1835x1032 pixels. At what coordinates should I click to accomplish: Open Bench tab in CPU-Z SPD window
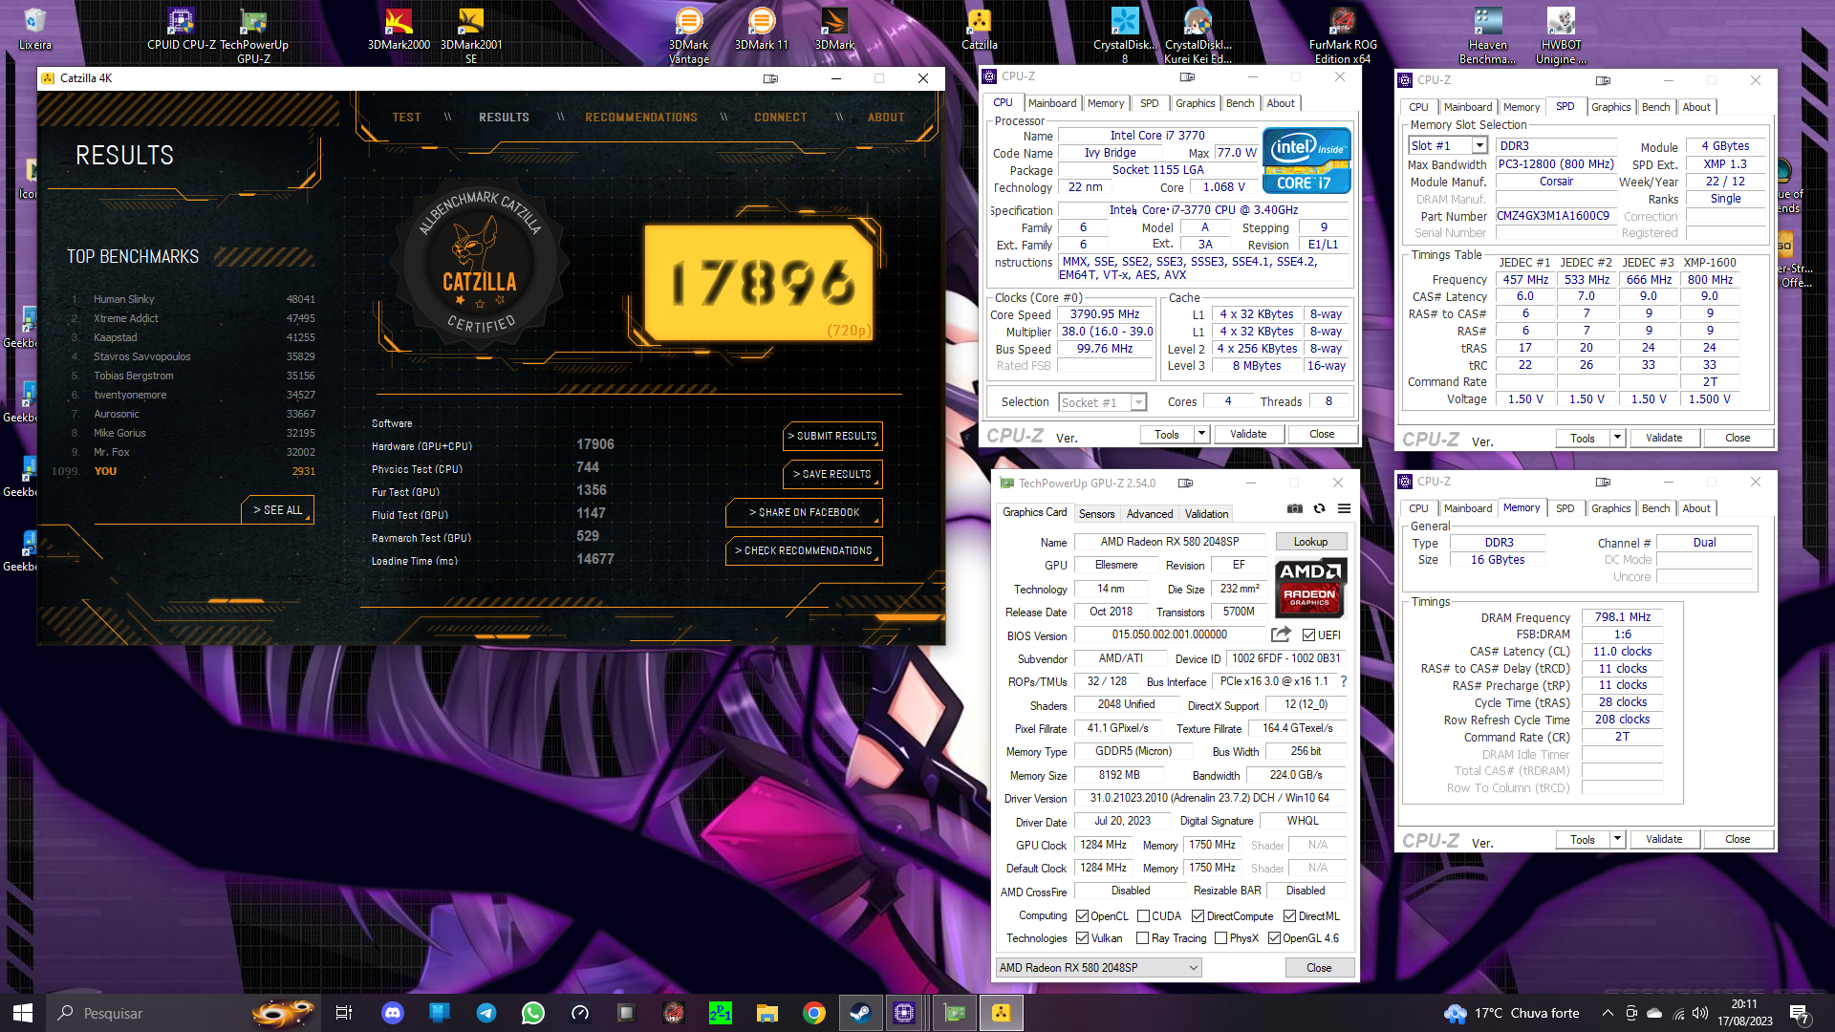pos(1655,107)
